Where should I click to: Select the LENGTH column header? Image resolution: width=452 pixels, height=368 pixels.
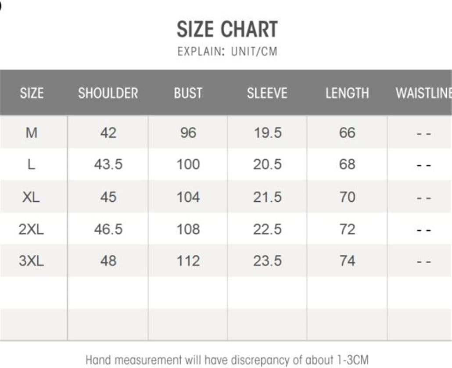coord(347,93)
